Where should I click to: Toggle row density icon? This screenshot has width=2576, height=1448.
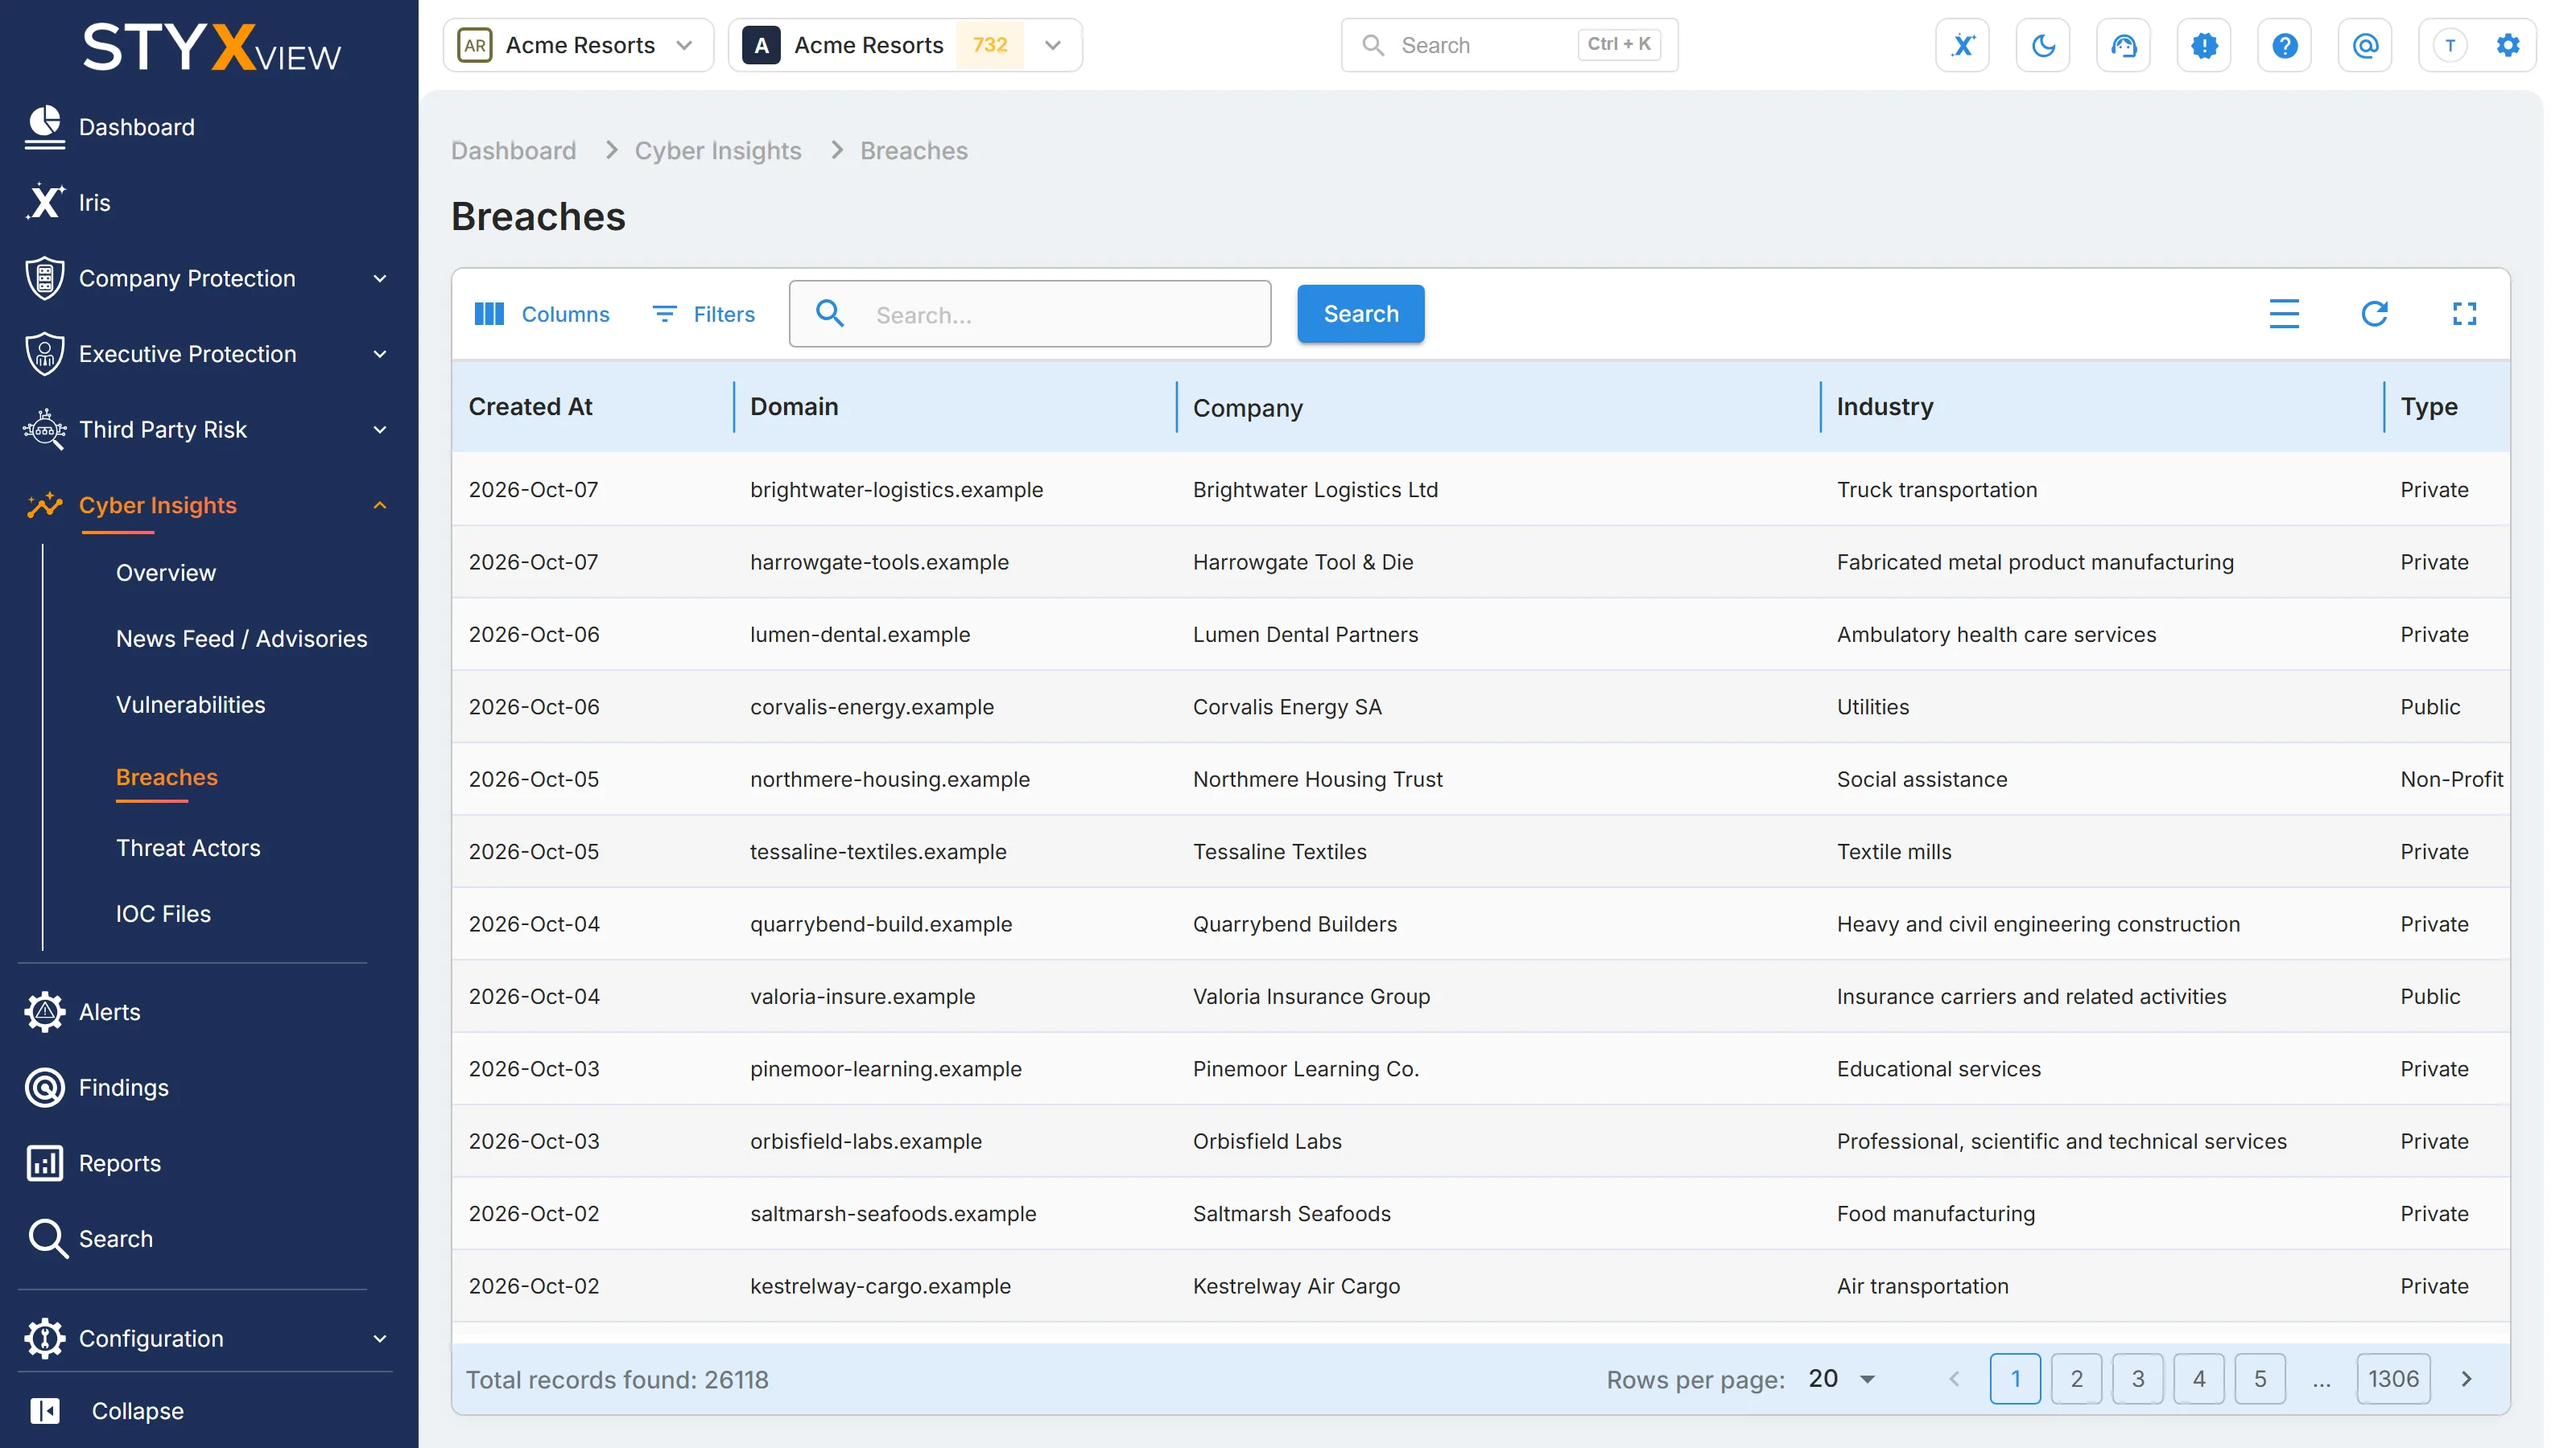click(x=2284, y=314)
